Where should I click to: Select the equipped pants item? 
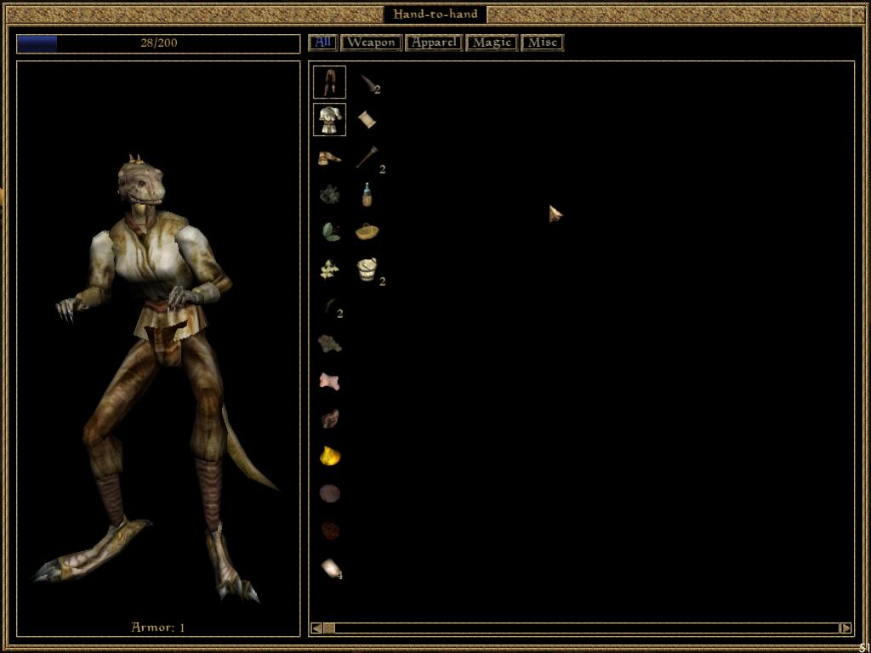pos(329,82)
